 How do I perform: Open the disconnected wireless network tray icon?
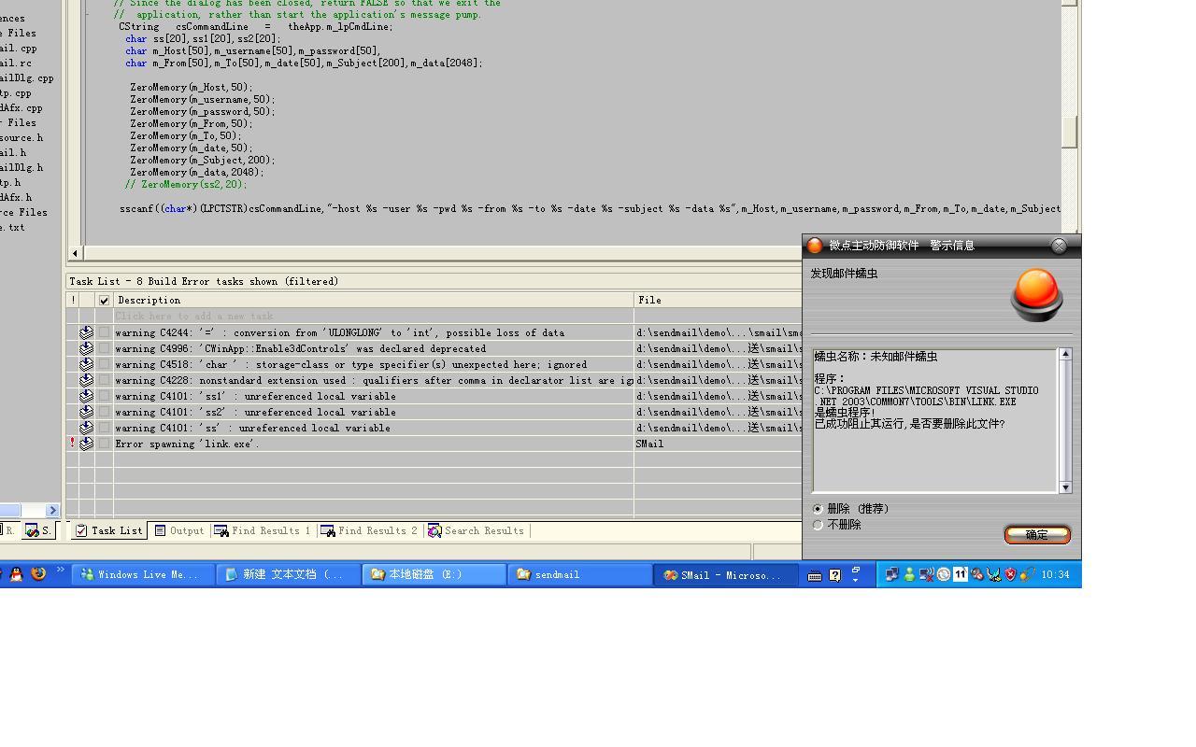coord(926,574)
